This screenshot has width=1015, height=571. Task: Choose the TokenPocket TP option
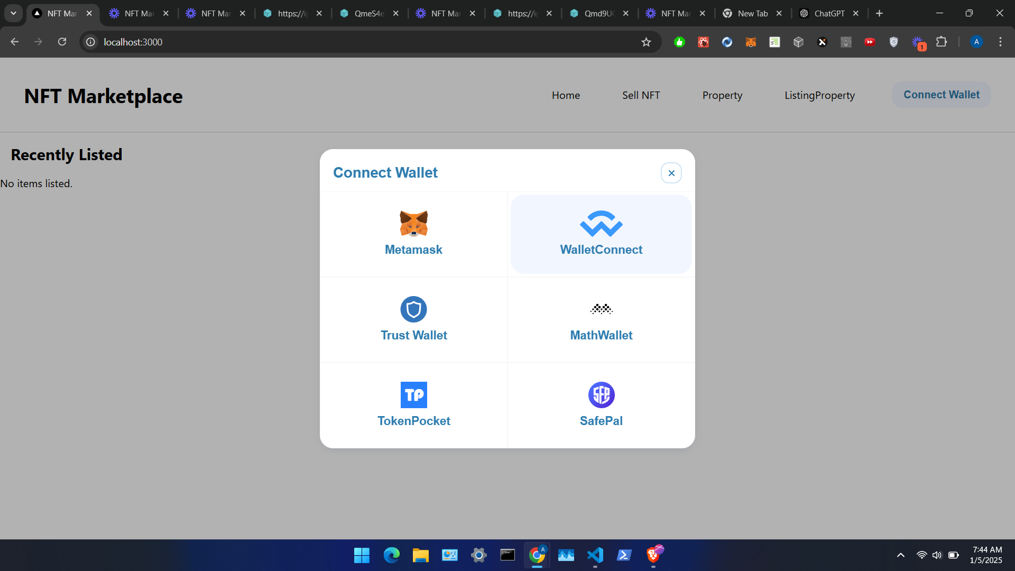point(413,406)
